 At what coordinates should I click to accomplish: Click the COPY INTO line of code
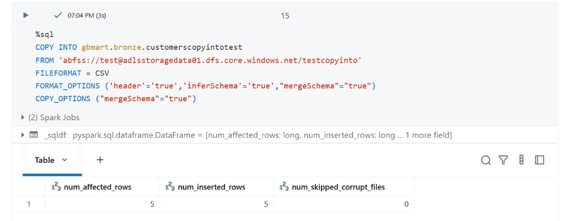[139, 47]
